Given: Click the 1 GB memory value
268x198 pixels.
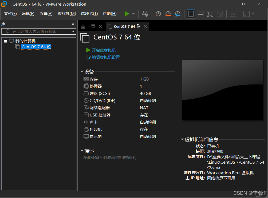Looking at the screenshot, I should (x=144, y=79).
